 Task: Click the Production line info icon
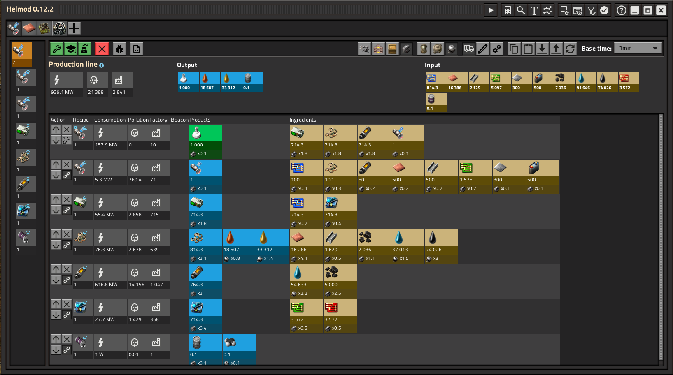point(102,65)
